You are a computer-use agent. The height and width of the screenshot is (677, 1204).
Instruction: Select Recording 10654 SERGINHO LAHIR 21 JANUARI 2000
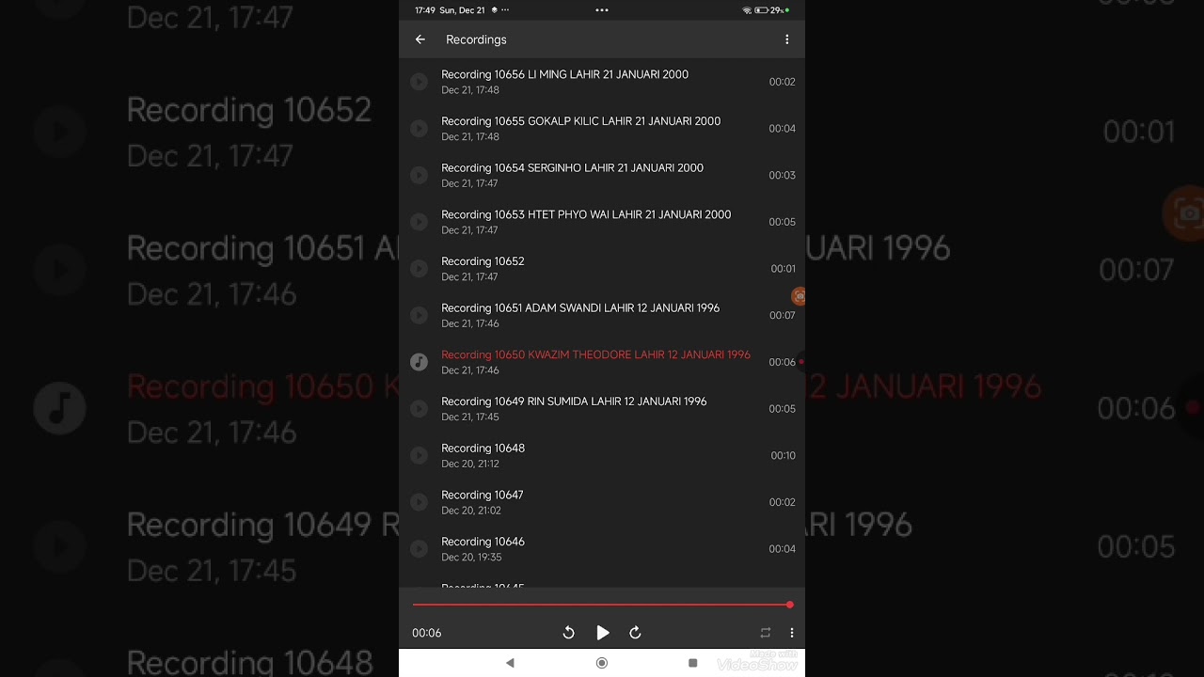point(572,168)
